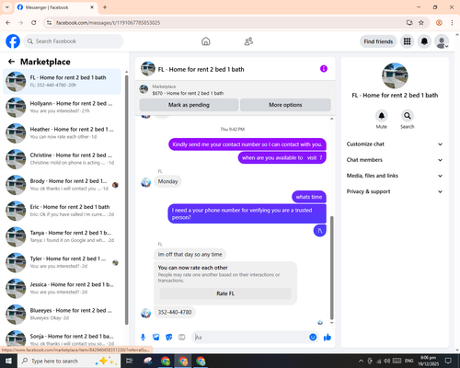Open the account profile avatar menu

click(442, 41)
